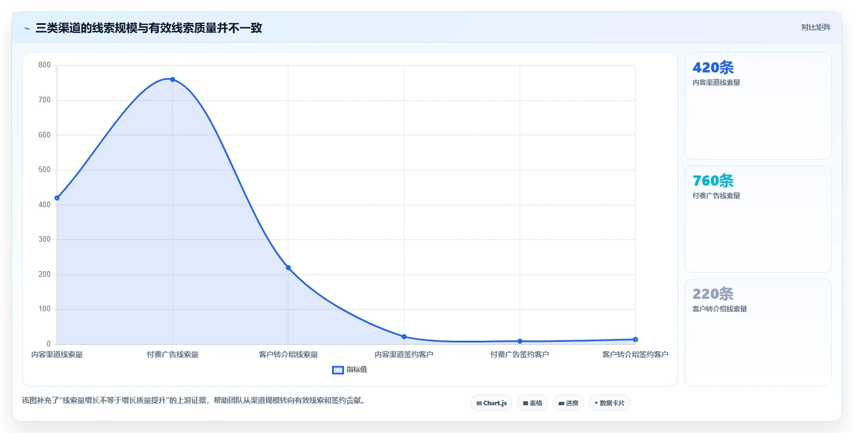Click the 100 y-axis tick label
This screenshot has height=433, width=854.
[45, 309]
